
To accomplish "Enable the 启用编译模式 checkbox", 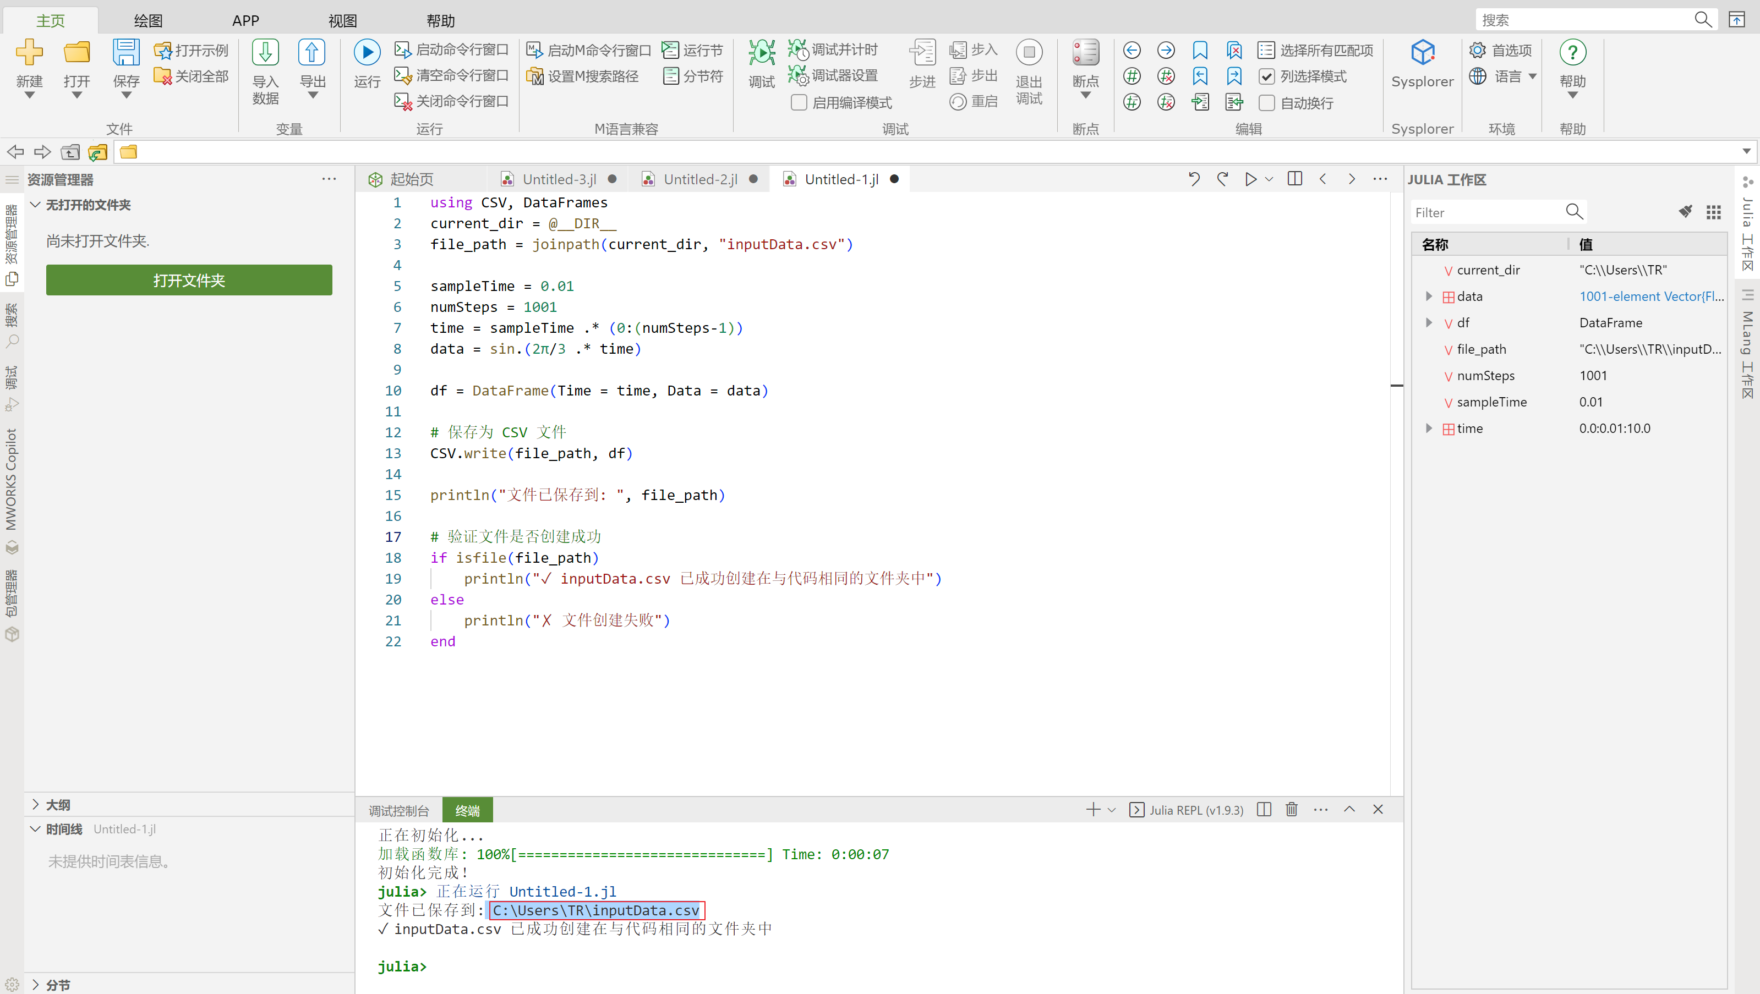I will pyautogui.click(x=799, y=102).
